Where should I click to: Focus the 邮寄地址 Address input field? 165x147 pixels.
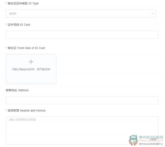click(82, 100)
